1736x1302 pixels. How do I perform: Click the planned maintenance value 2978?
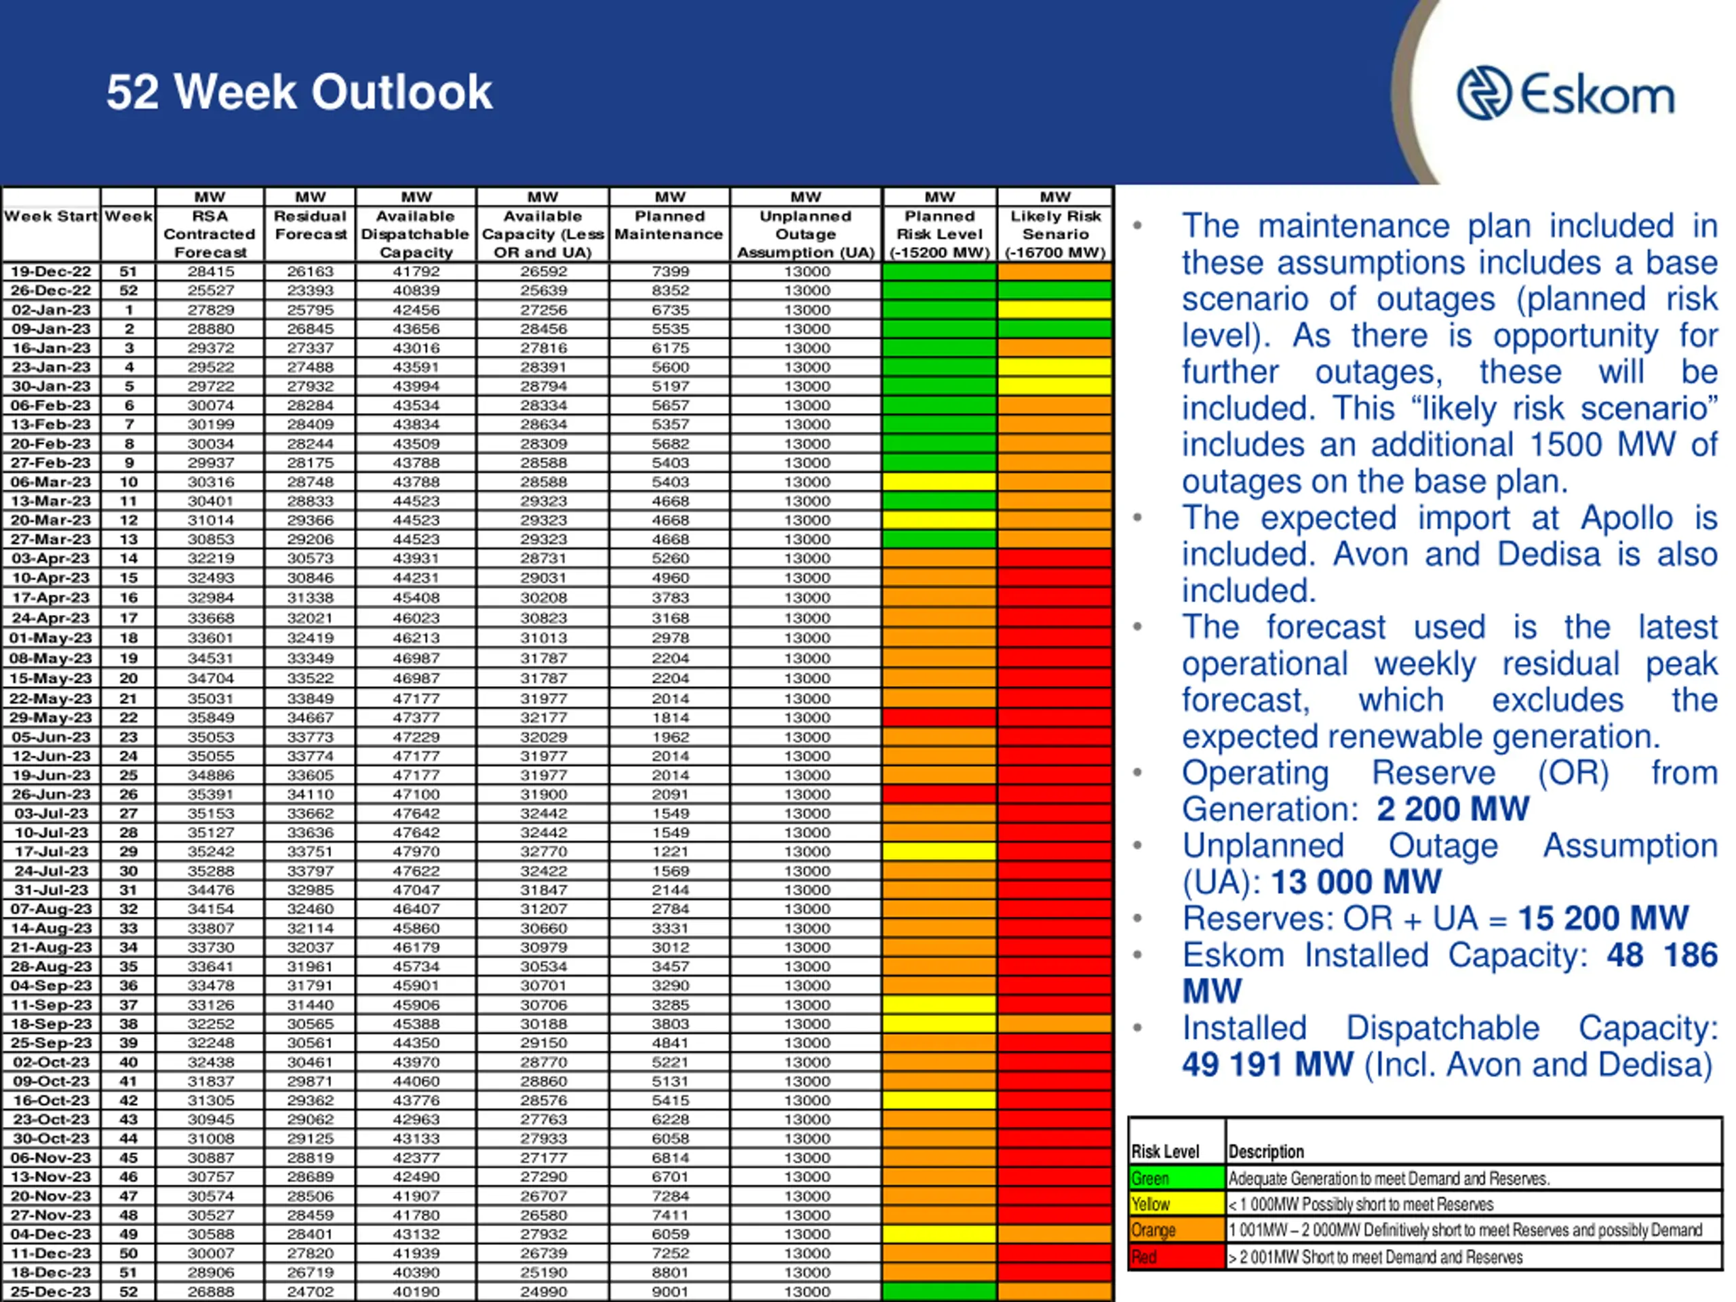(x=670, y=638)
